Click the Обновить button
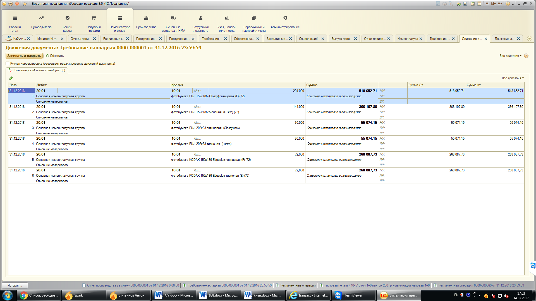 55,56
